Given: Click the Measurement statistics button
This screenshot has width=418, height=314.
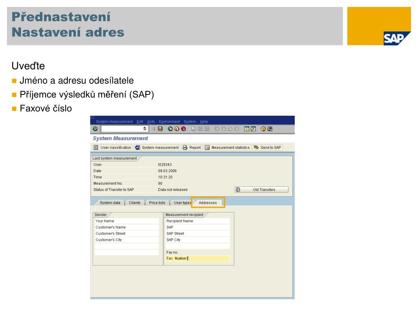Looking at the screenshot, I should point(227,147).
